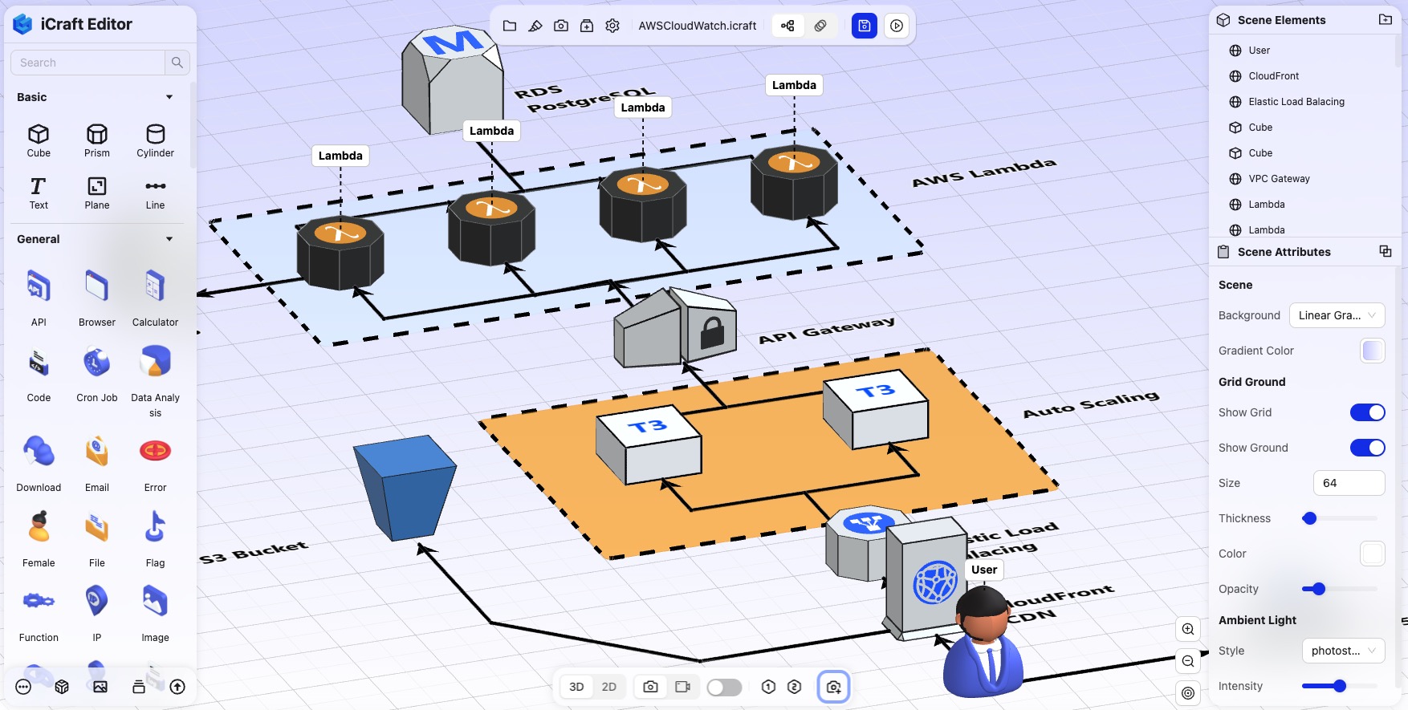Pick the Email element icon
The width and height of the screenshot is (1408, 710).
(x=97, y=452)
